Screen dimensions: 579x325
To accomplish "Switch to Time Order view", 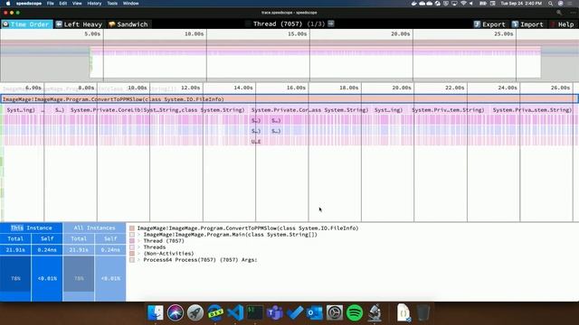I will [x=26, y=24].
